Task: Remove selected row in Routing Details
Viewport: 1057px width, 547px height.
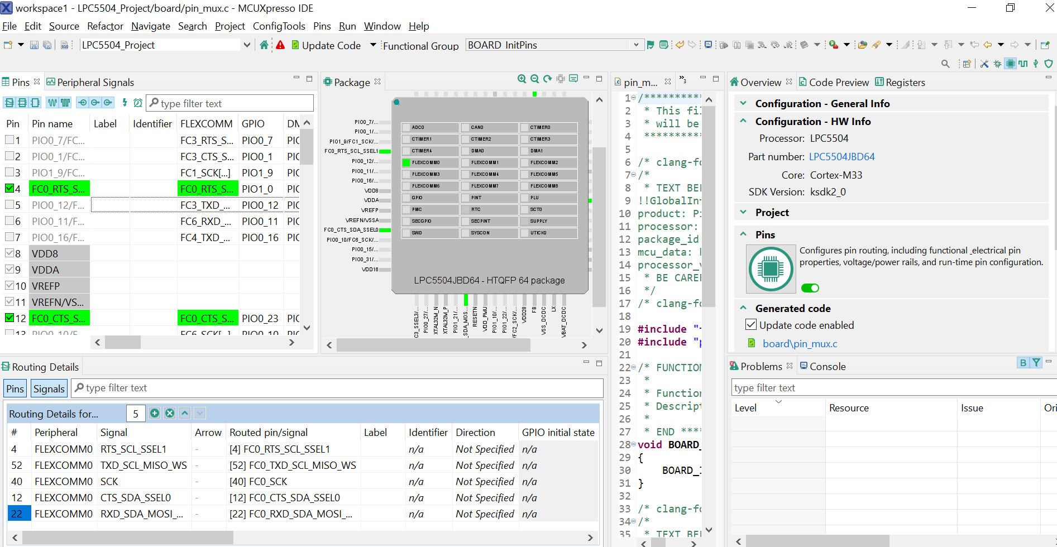Action: [170, 413]
